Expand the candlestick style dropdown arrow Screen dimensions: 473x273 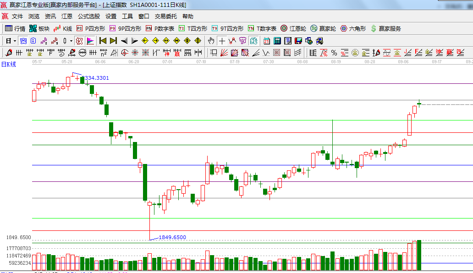(x=71, y=41)
